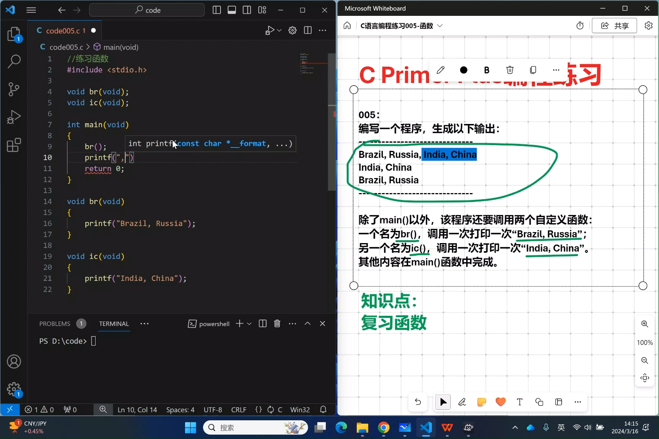Open the Customize Layout menu

pyautogui.click(x=262, y=10)
